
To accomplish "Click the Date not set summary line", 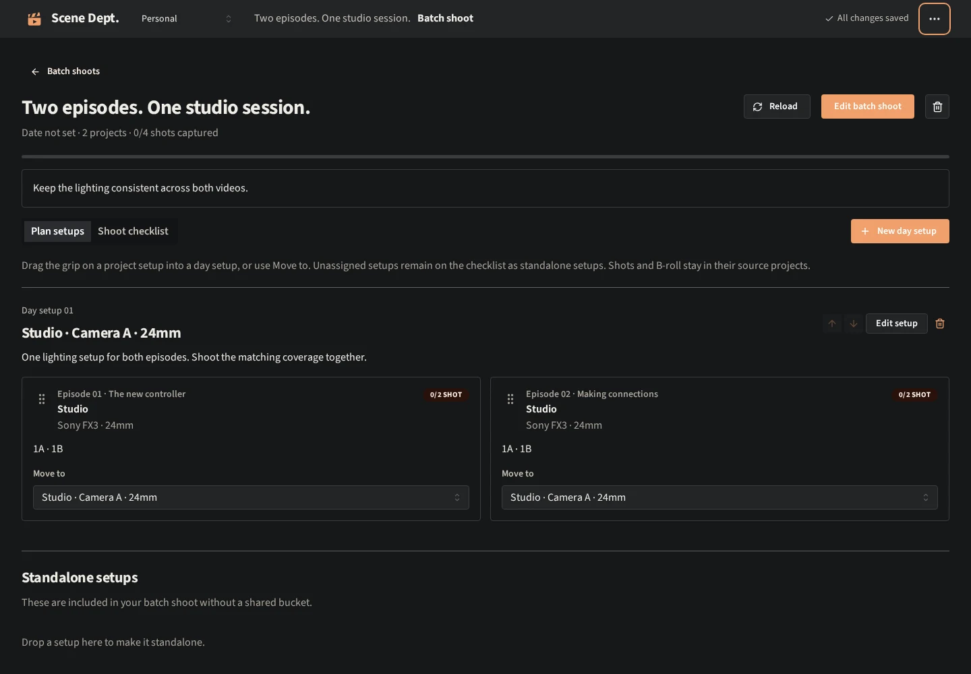I will click(120, 133).
